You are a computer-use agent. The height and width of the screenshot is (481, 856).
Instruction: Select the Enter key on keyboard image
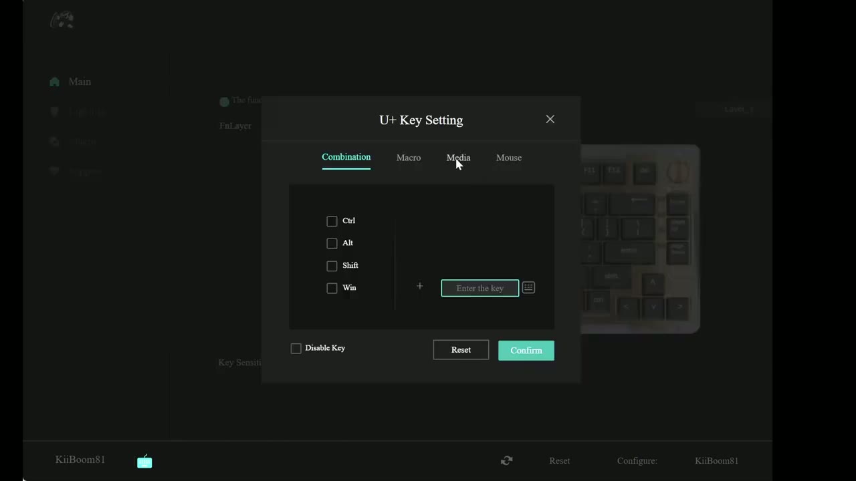click(x=629, y=252)
